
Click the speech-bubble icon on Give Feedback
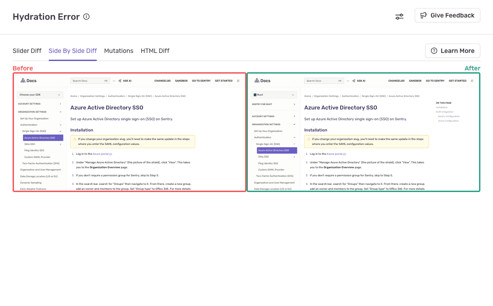pos(424,15)
